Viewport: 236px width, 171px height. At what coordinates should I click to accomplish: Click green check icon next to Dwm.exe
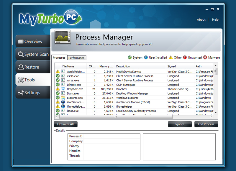(58, 93)
